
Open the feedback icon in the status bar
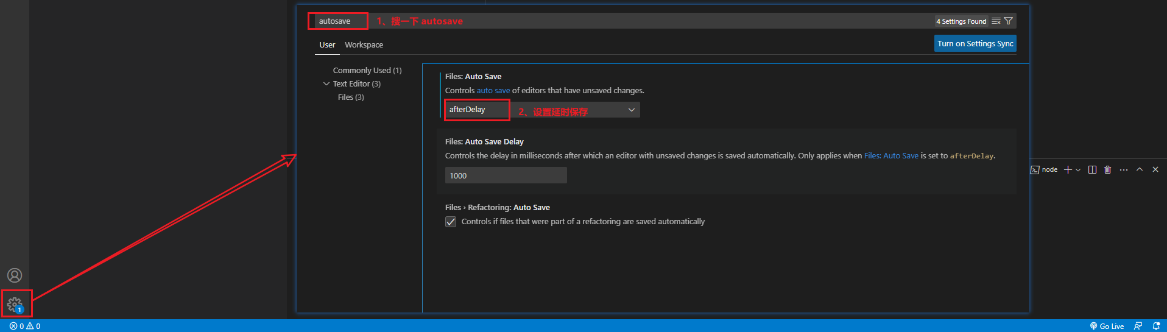1138,326
